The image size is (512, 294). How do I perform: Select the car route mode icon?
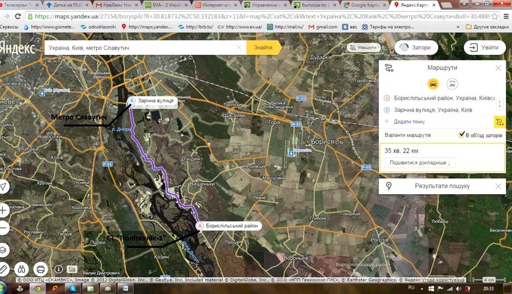433,84
